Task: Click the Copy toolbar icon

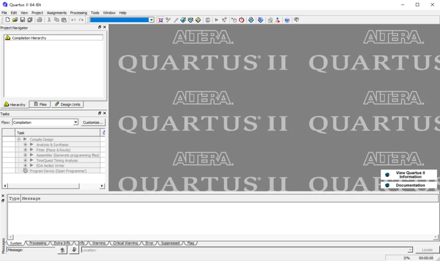Action: tap(56, 20)
